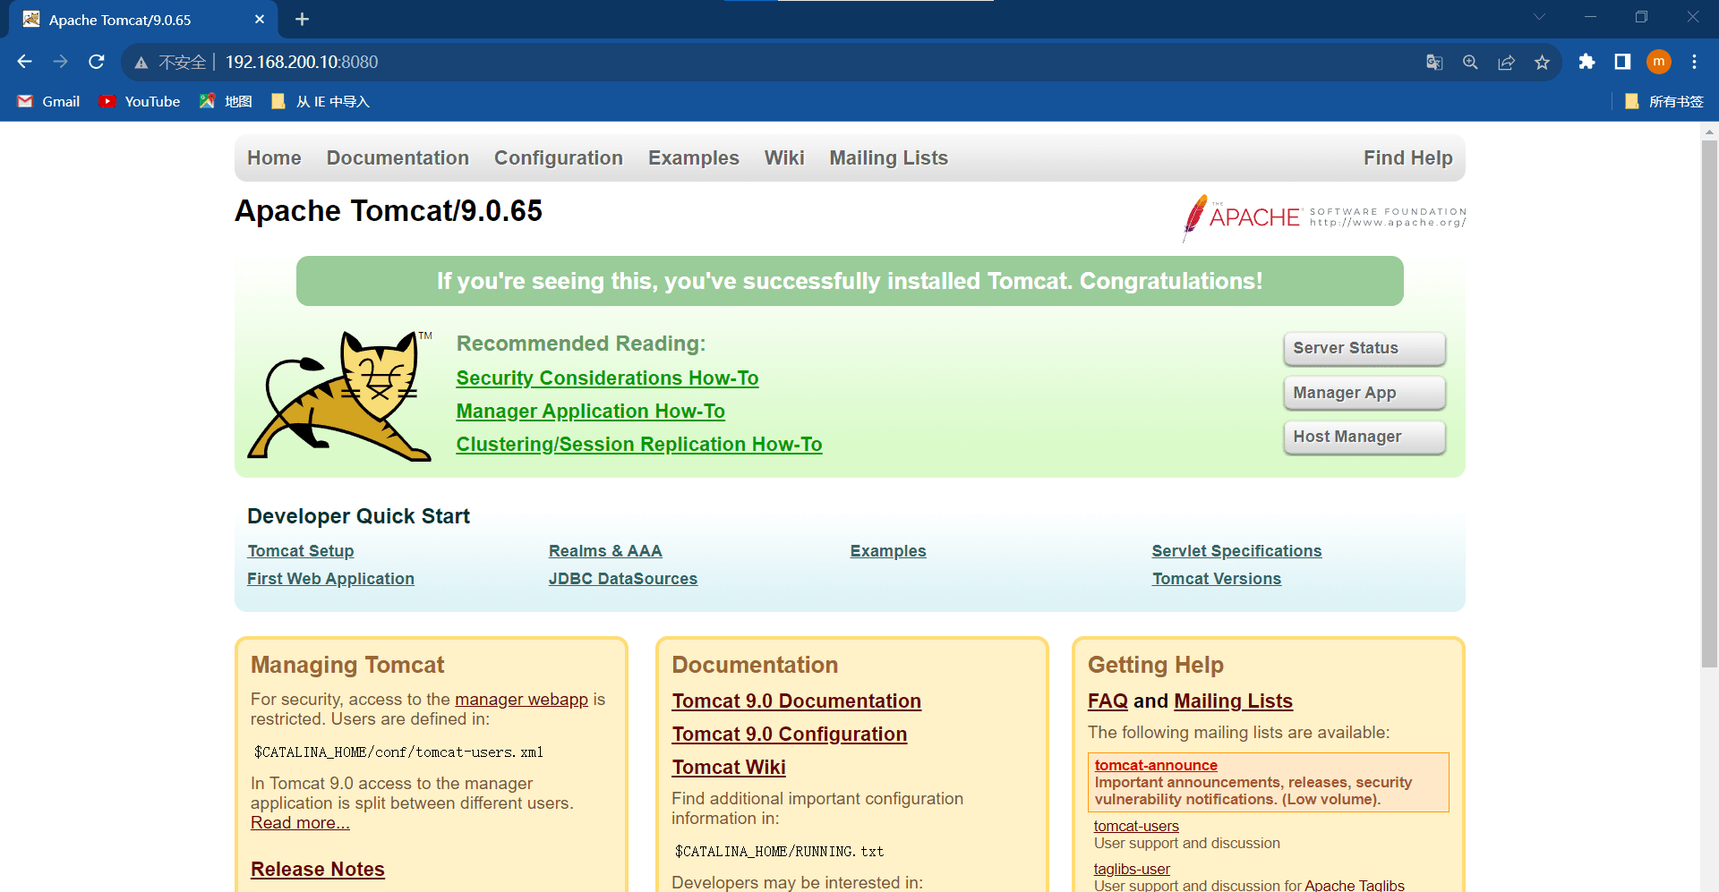Open the Realms & AAA link
Screen dimensions: 1719x892
pos(605,551)
